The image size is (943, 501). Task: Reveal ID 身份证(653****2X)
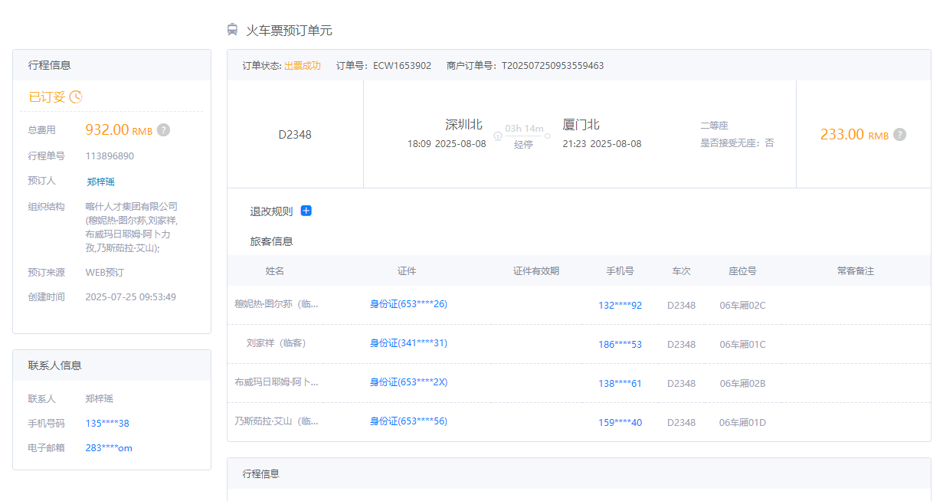[x=408, y=382]
